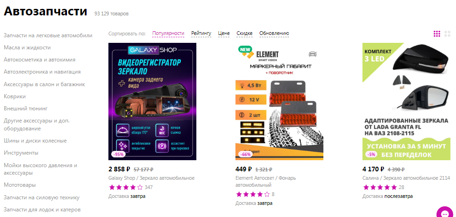Click the star rating of Galaxy Shop mirror
Viewport: 456px width, 217px height.
tap(126, 187)
